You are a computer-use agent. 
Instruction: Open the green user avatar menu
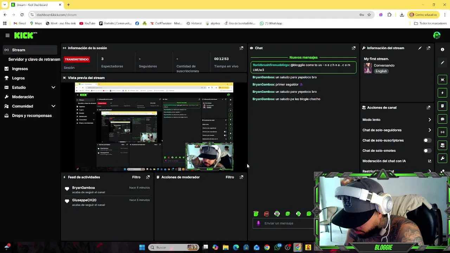(437, 35)
